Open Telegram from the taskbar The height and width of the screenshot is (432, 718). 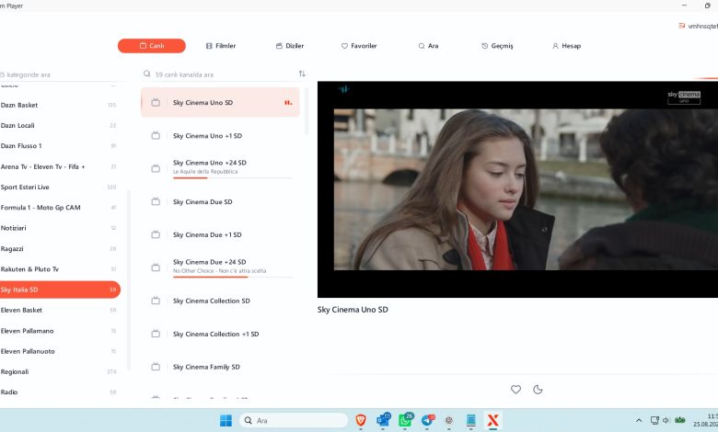[427, 420]
